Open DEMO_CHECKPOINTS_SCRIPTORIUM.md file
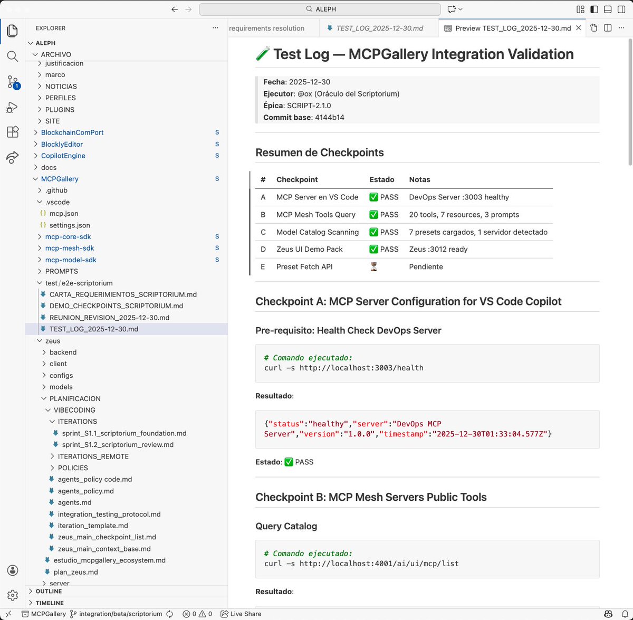Screen dimensions: 633x620 pyautogui.click(x=127, y=306)
